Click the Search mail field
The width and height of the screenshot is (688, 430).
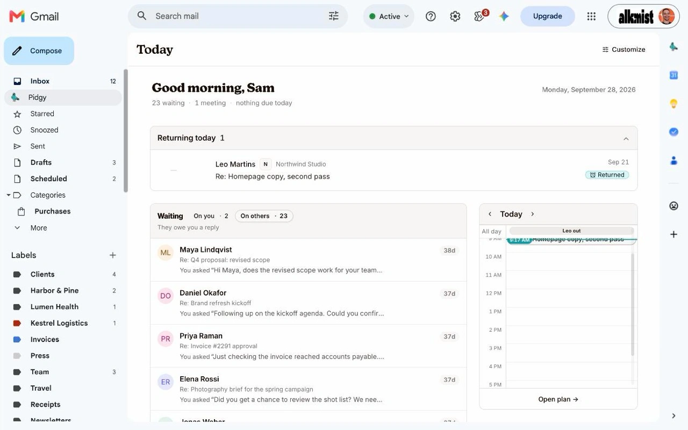(x=238, y=16)
